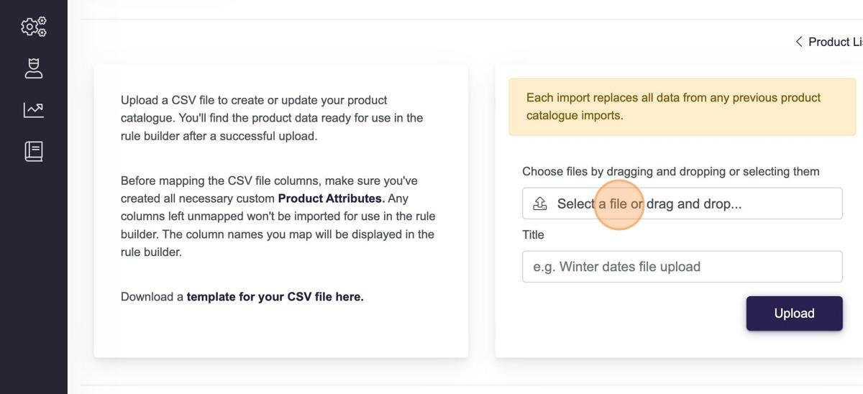Download the CSV template file link
Viewport: 863px width, 394px height.
(x=275, y=297)
